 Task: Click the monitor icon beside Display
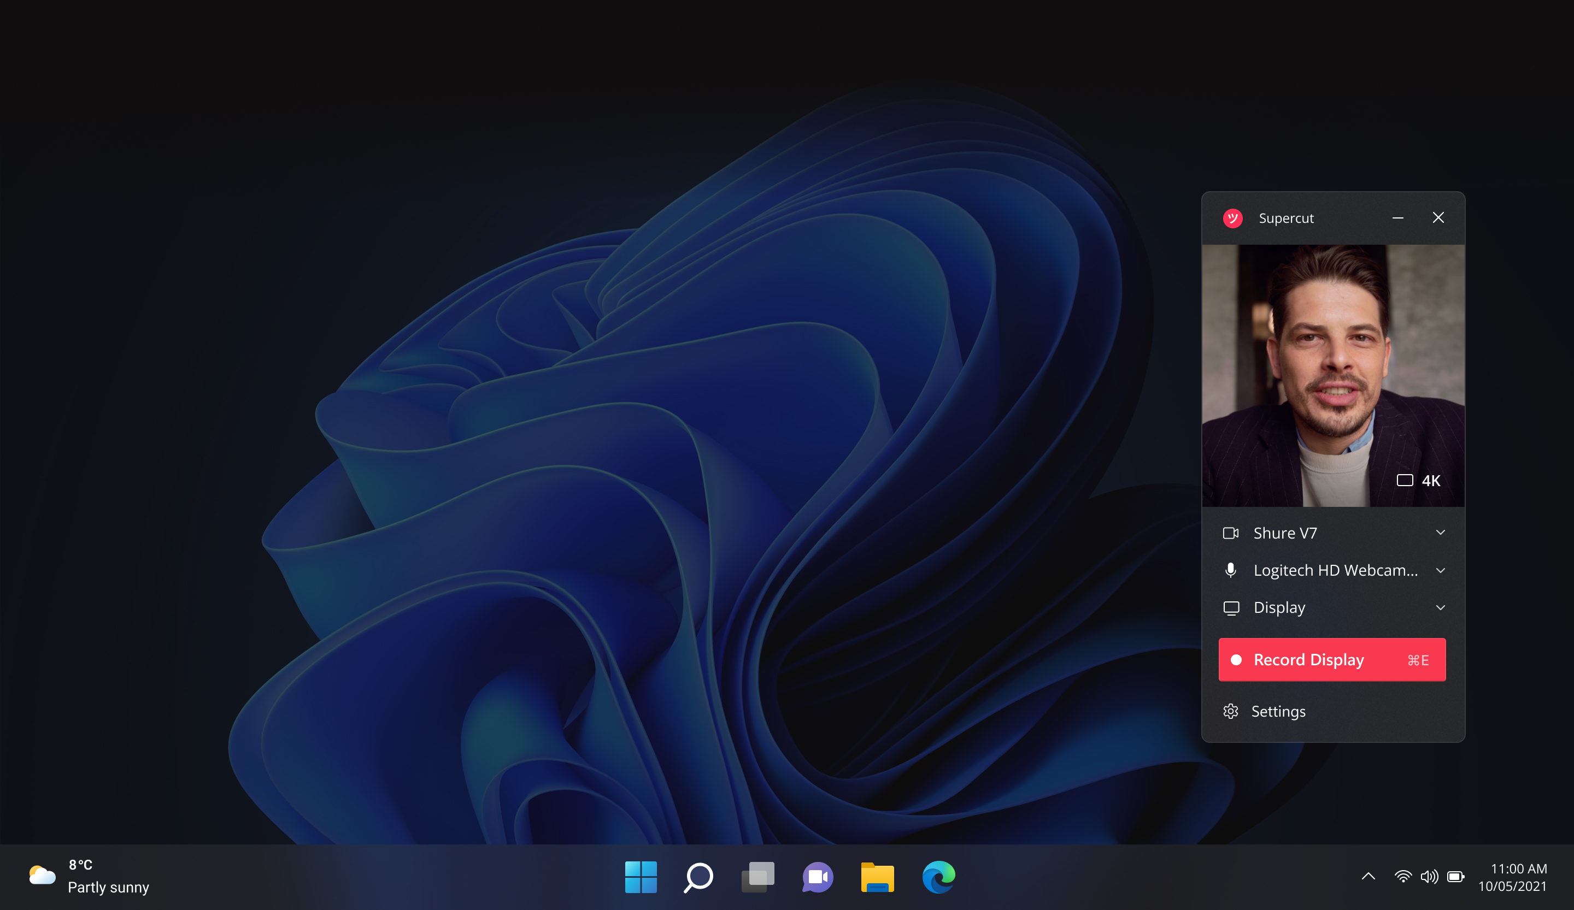click(1230, 607)
